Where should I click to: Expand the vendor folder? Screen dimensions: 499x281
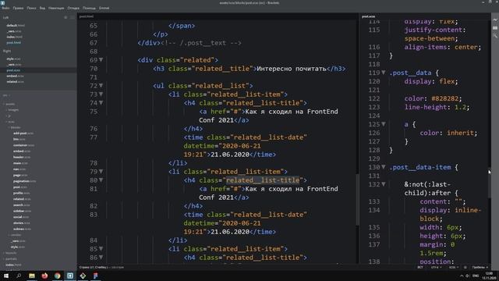tap(15, 235)
